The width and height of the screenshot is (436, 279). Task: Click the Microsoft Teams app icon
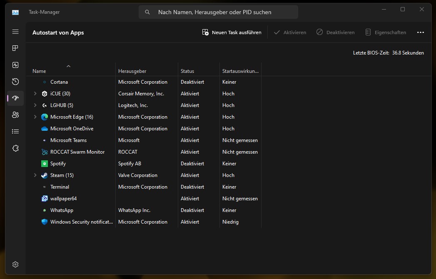[45, 140]
